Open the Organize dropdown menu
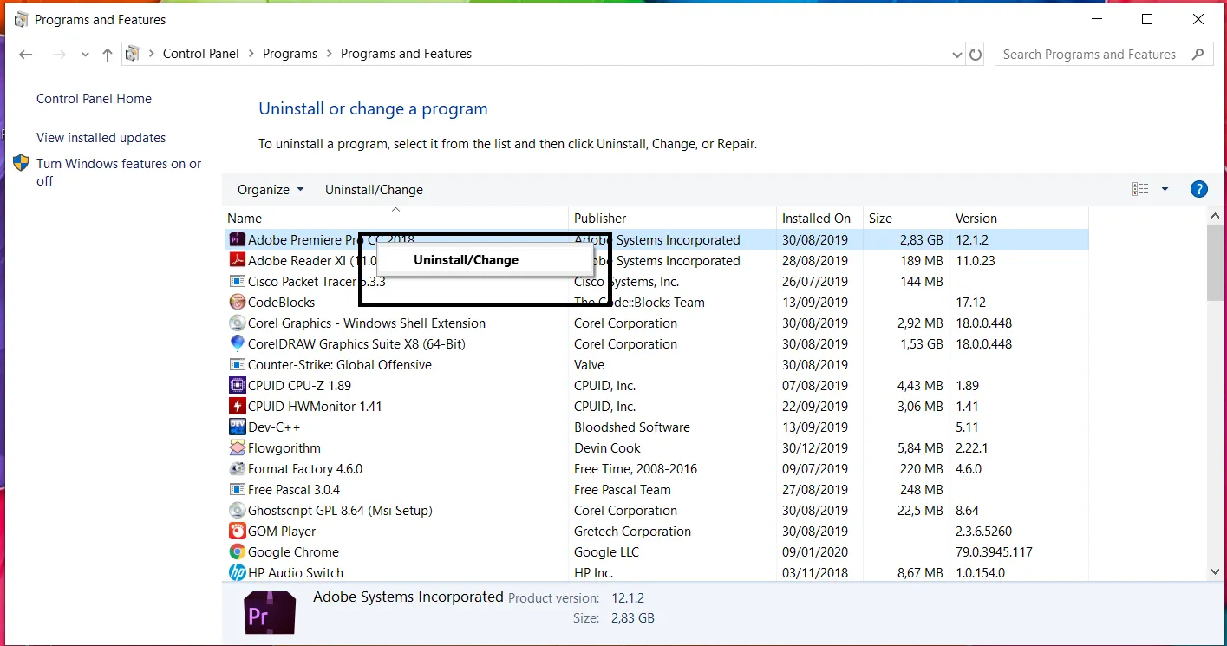Image resolution: width=1227 pixels, height=646 pixels. [x=271, y=190]
